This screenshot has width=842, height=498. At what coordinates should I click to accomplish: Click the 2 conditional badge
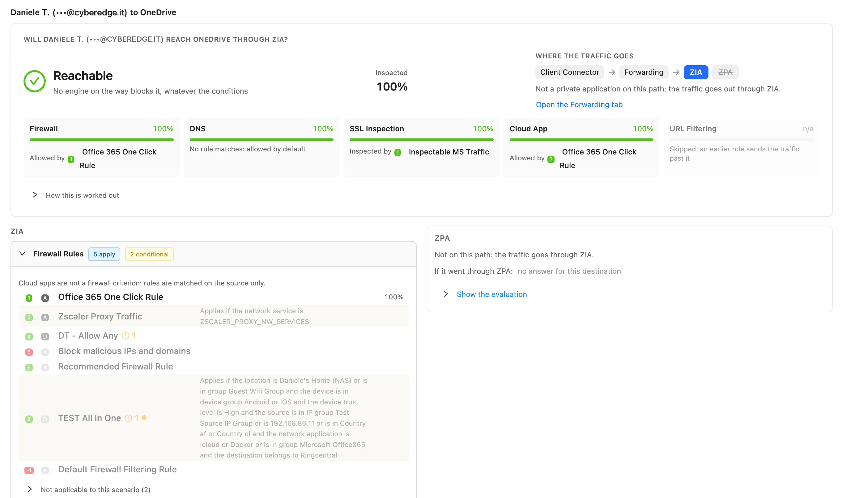pyautogui.click(x=149, y=254)
